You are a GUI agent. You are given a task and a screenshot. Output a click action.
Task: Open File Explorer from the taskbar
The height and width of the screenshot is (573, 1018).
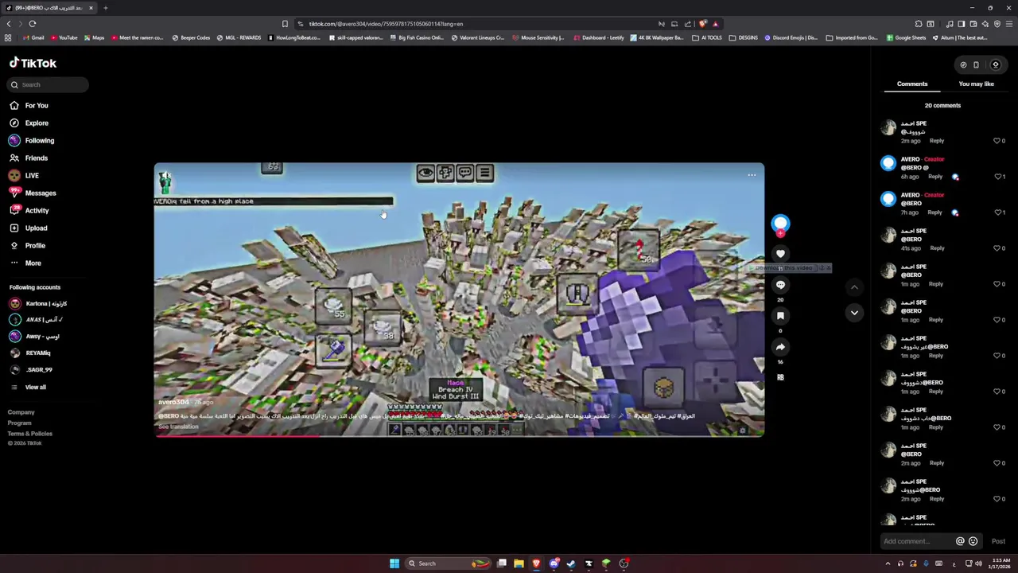(519, 563)
